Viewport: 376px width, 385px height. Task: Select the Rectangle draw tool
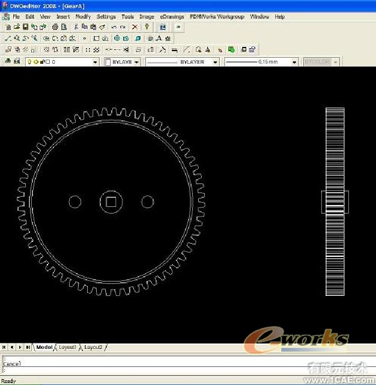(x=96, y=38)
